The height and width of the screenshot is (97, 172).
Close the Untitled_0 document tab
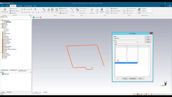click(41, 17)
